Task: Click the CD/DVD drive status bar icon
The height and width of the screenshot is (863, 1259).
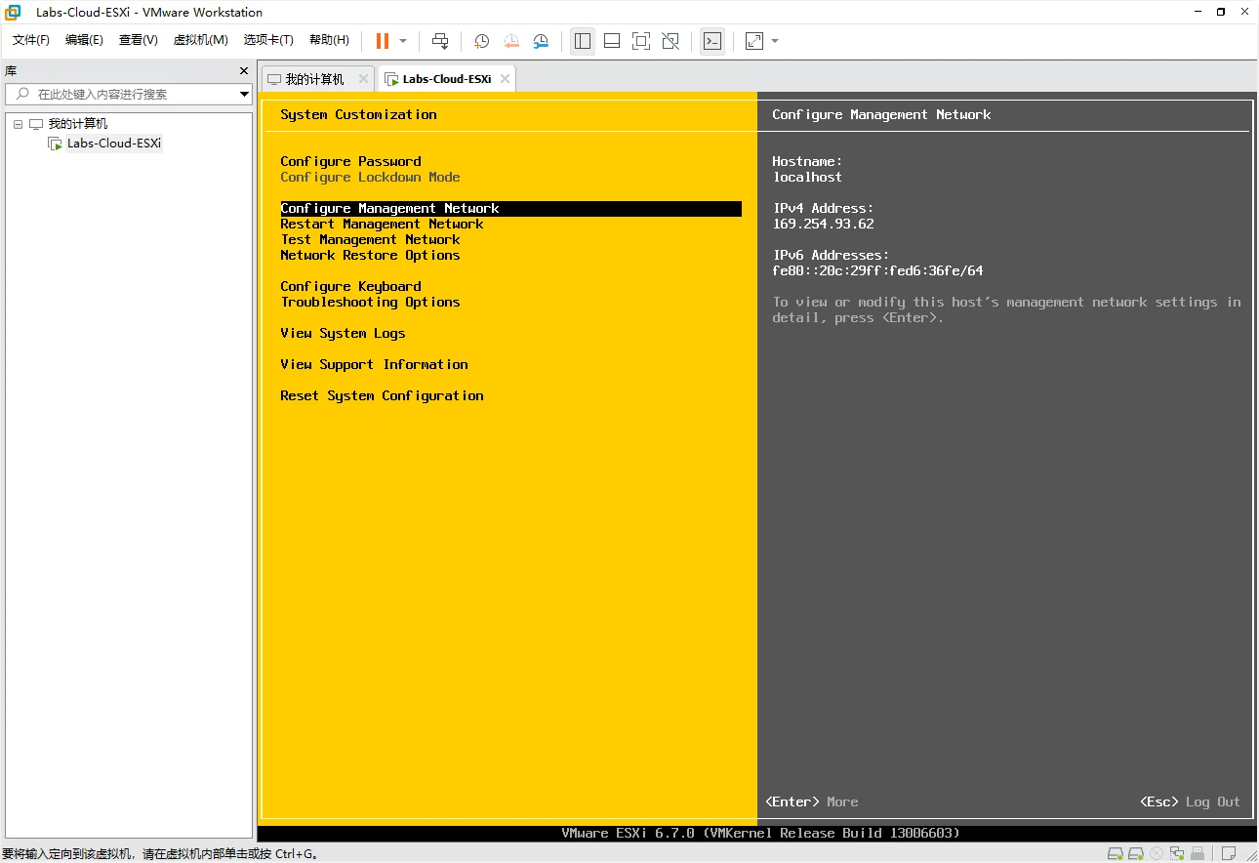Action: pos(1157,854)
